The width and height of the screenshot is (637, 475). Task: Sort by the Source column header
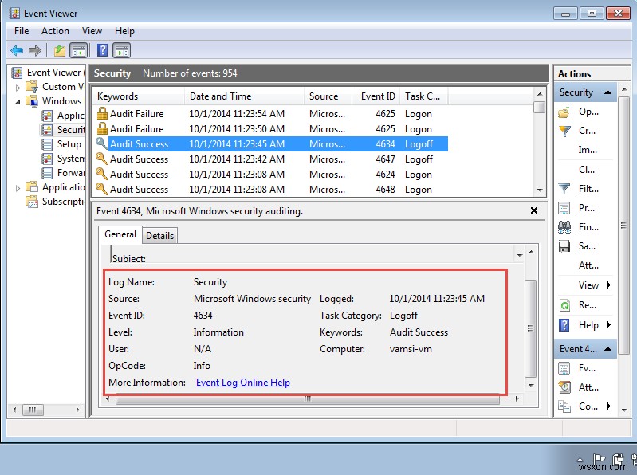tap(328, 96)
